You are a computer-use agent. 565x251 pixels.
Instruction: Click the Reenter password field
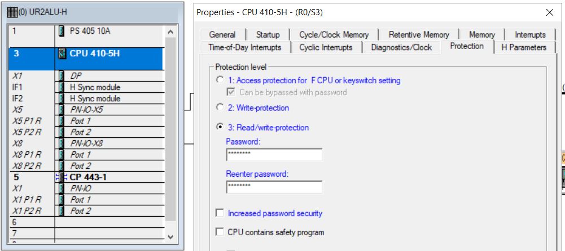[x=274, y=187]
